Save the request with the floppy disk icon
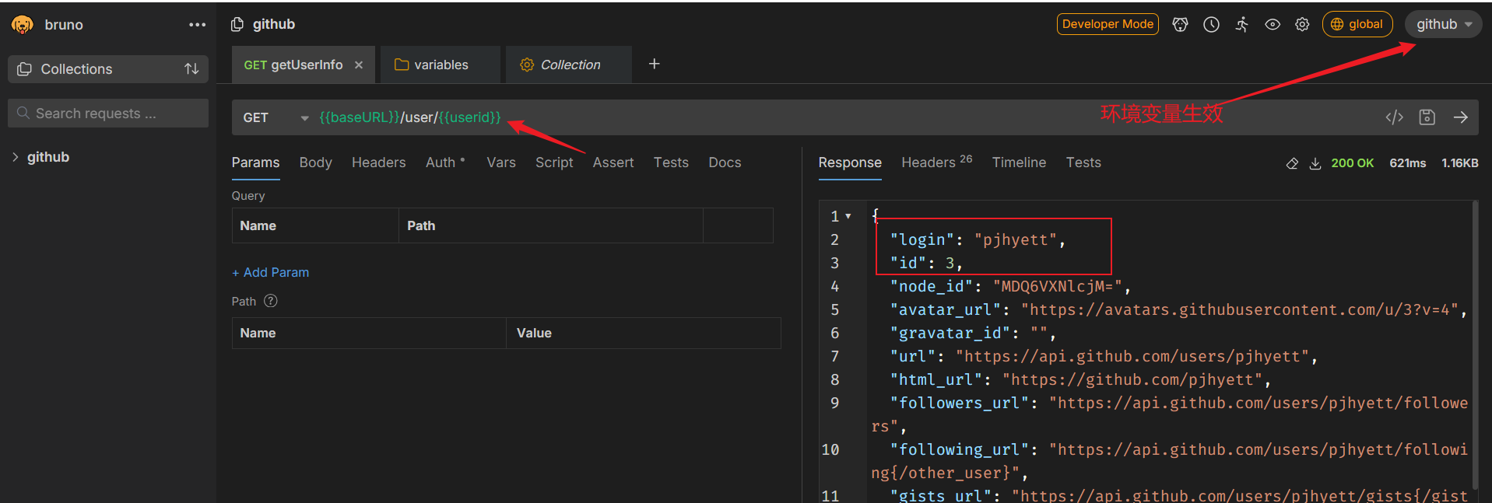The image size is (1492, 503). click(1427, 117)
